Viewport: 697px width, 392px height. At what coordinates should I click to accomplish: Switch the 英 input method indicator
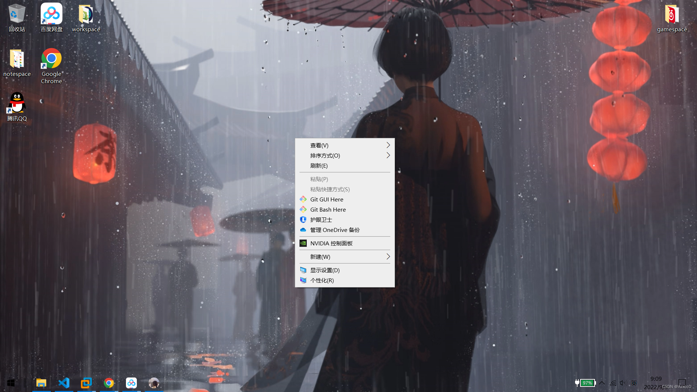tap(634, 383)
